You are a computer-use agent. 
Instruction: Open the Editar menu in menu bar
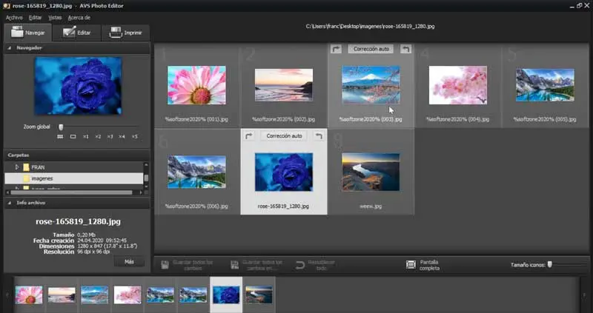(35, 18)
